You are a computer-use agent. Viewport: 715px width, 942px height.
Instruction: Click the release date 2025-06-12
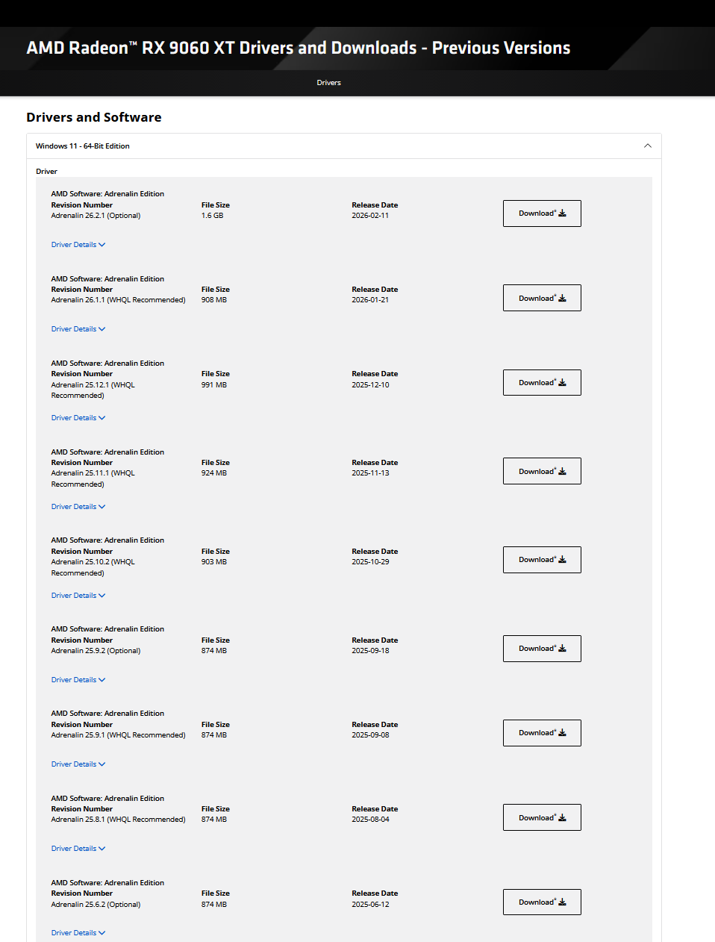(x=370, y=905)
